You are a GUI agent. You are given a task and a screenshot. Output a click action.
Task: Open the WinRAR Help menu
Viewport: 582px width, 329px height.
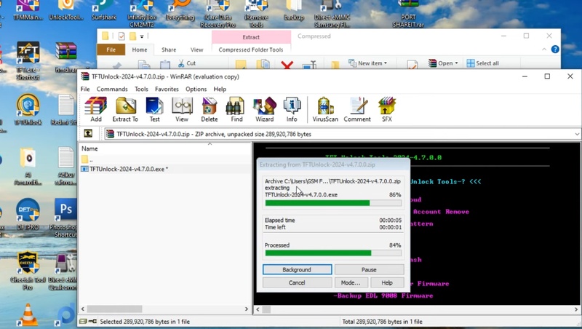click(x=220, y=89)
